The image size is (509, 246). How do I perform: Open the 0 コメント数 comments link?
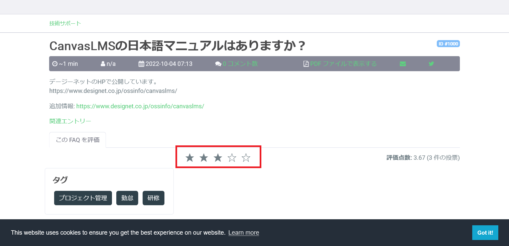click(240, 64)
